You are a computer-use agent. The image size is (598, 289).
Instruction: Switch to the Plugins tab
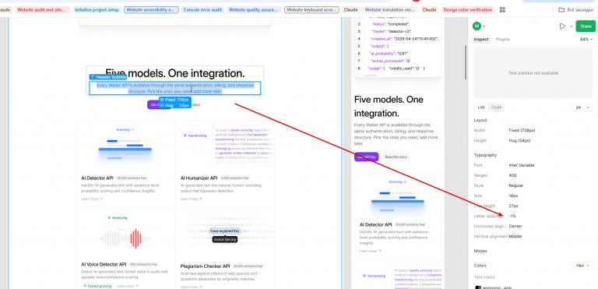point(503,39)
